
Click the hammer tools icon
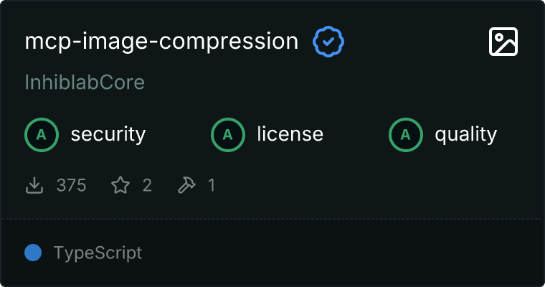click(186, 186)
